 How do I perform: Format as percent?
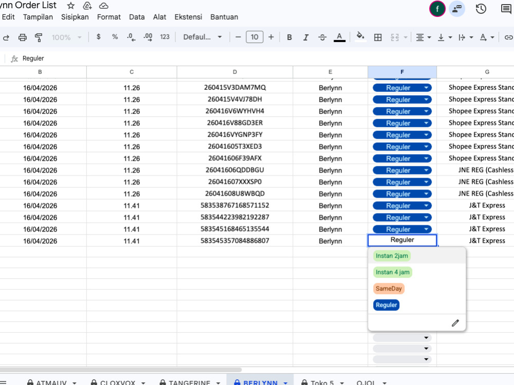[115, 37]
